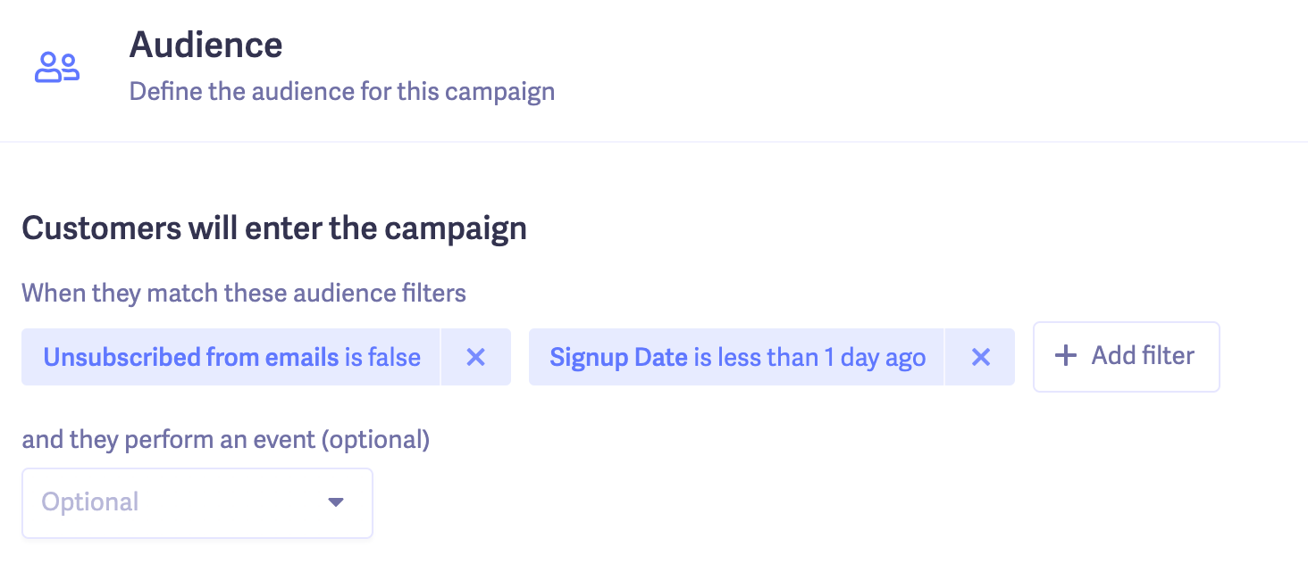Click the Optional placeholder text
1308x580 pixels.
pyautogui.click(x=90, y=502)
